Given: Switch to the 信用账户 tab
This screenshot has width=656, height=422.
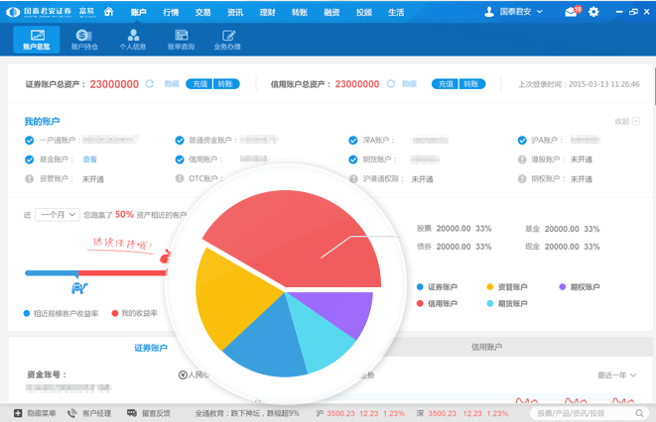Looking at the screenshot, I should click(486, 348).
